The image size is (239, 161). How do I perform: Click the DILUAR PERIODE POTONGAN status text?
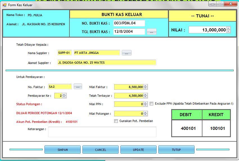click(44, 113)
